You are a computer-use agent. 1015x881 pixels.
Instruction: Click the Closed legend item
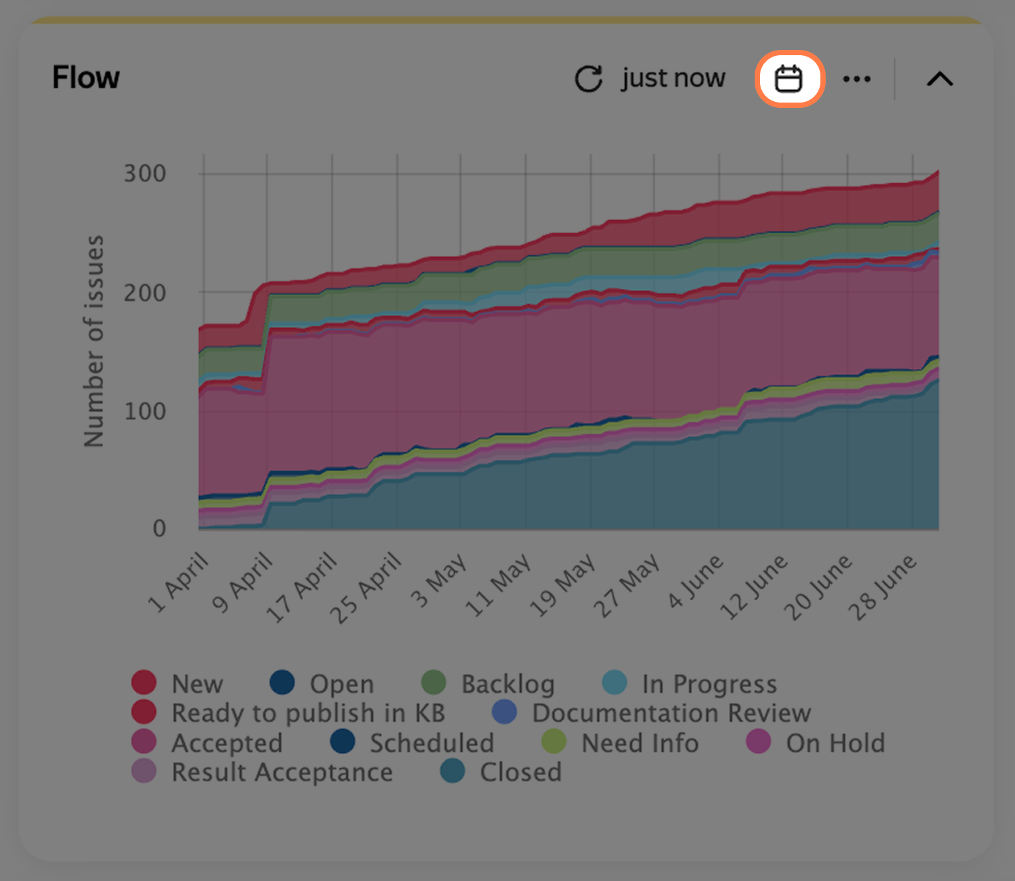tap(501, 771)
